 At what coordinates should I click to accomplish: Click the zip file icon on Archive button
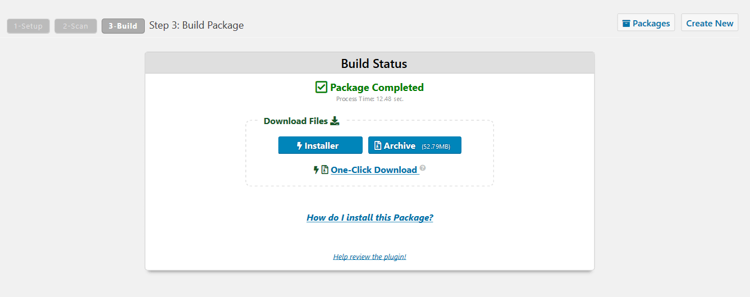[378, 146]
